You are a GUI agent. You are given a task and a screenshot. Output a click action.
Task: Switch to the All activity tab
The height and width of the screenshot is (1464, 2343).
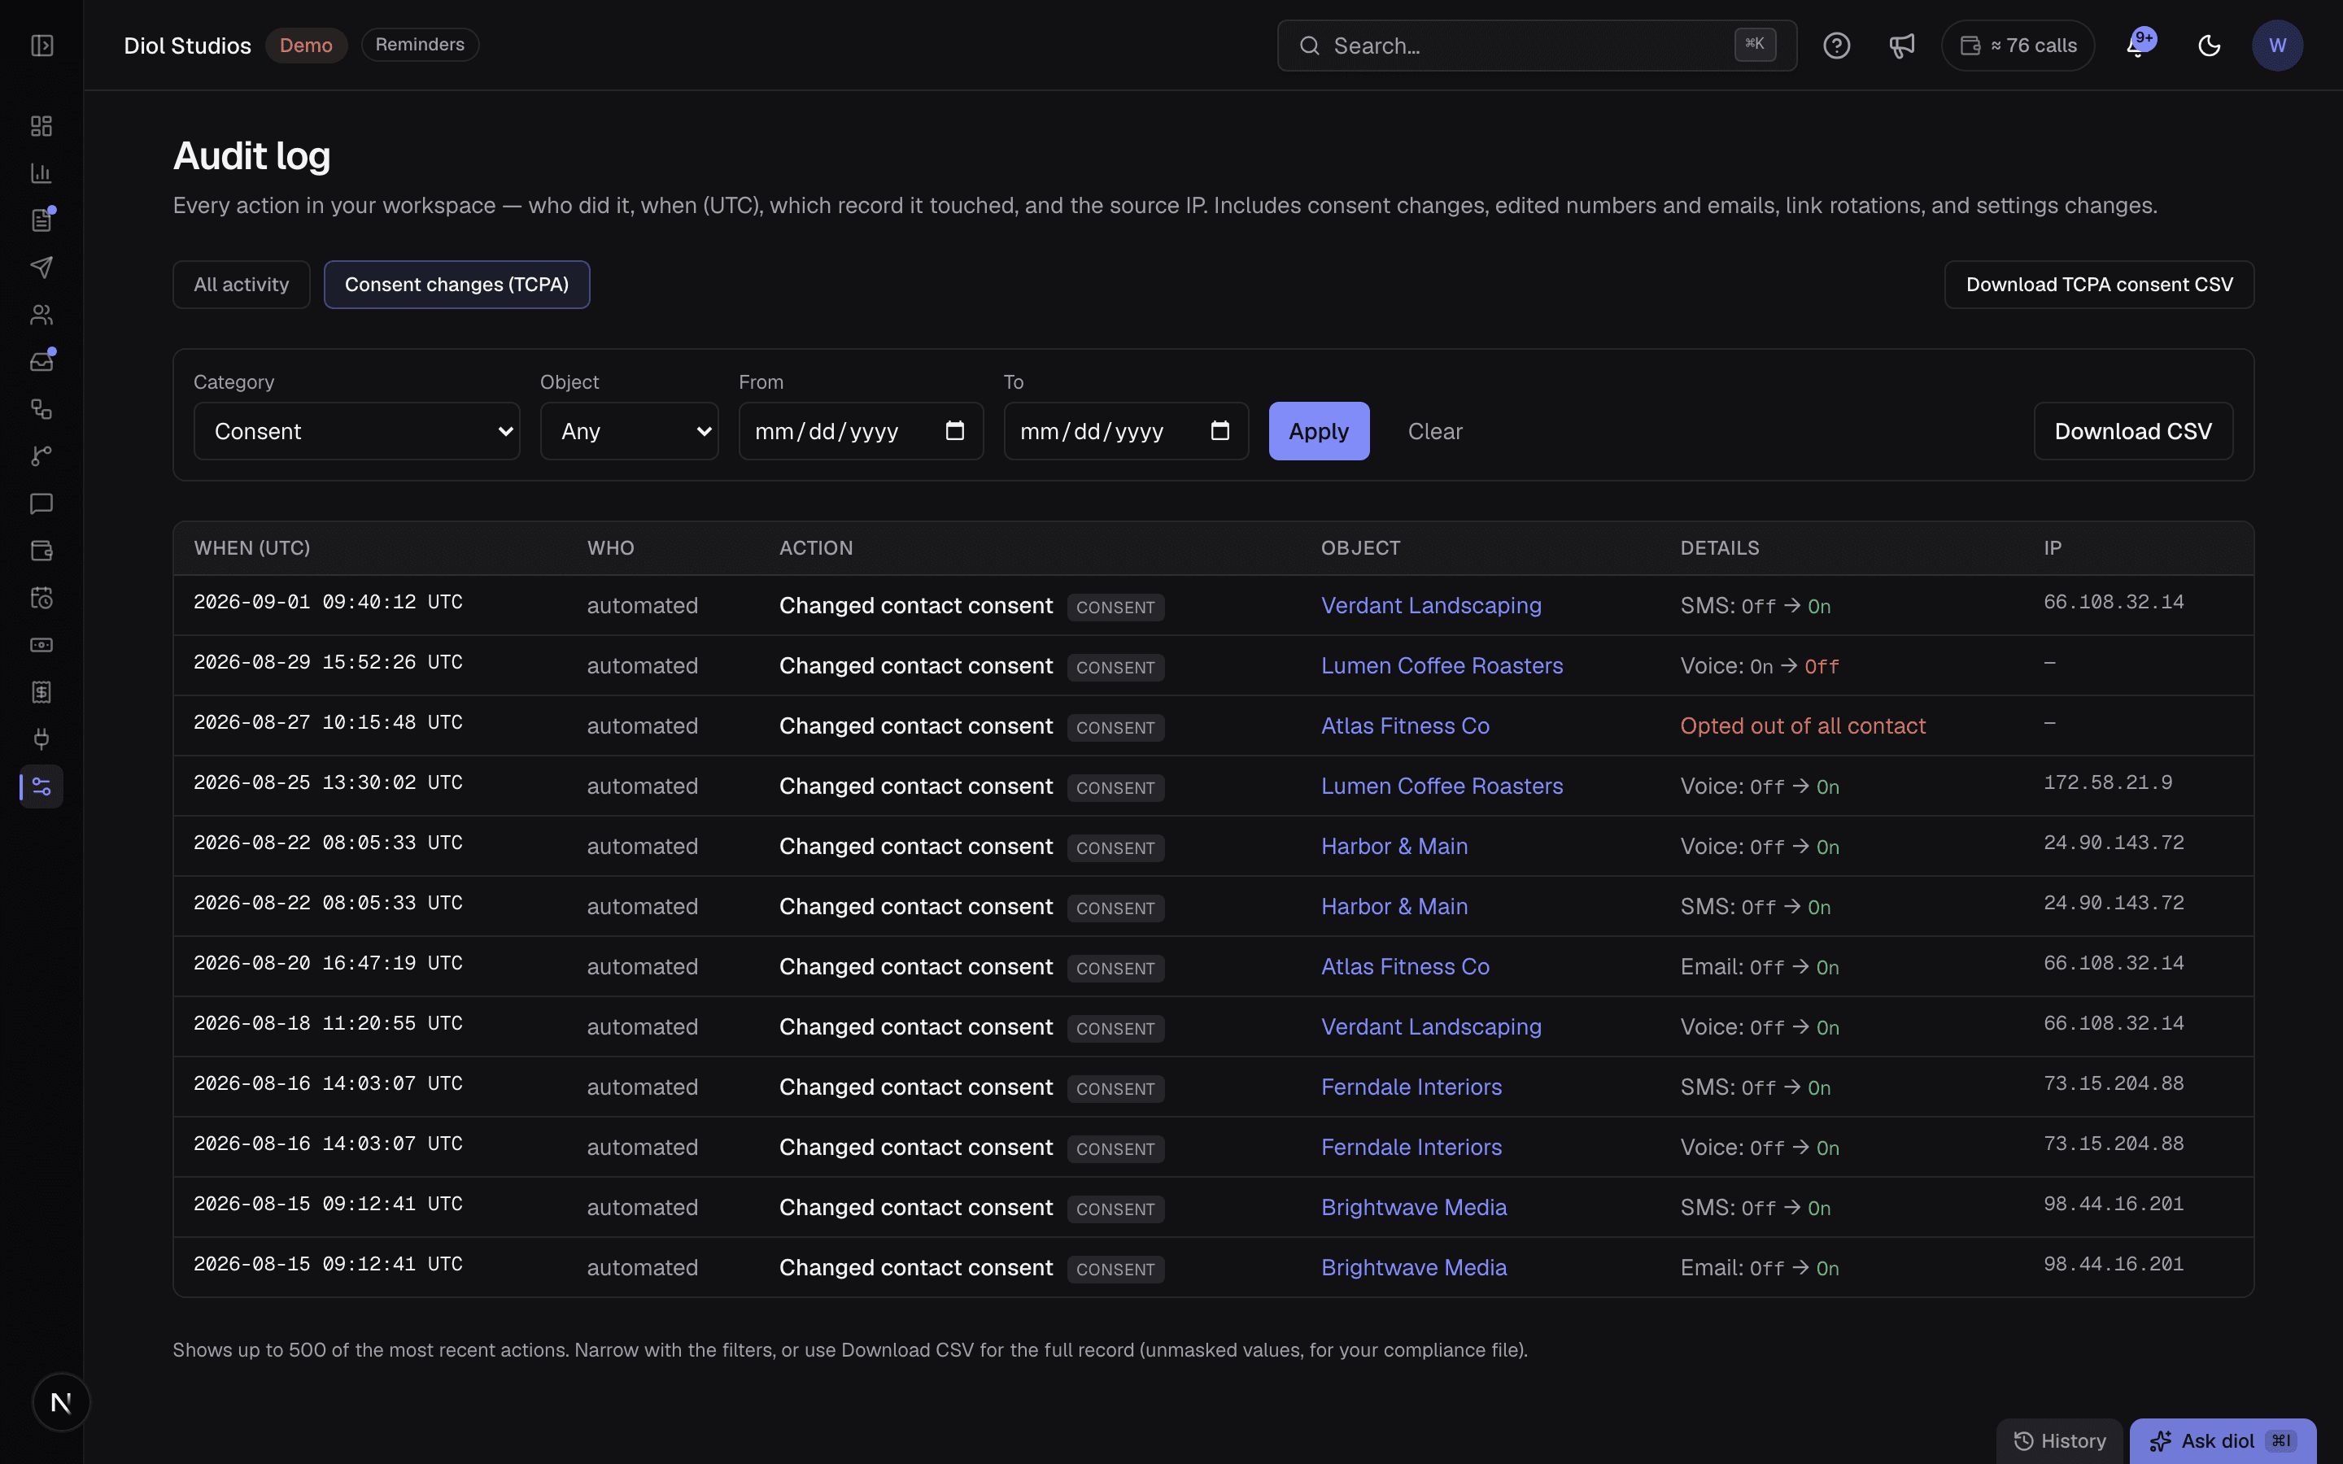[241, 285]
